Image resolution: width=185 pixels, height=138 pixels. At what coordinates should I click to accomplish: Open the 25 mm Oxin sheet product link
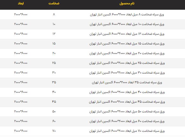click(127, 63)
